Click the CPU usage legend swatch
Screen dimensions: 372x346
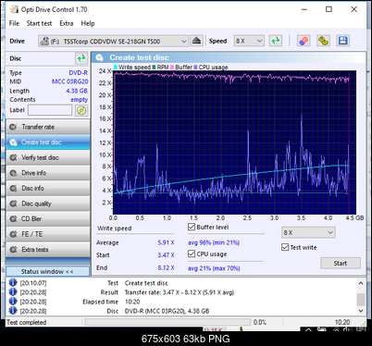tap(195, 67)
